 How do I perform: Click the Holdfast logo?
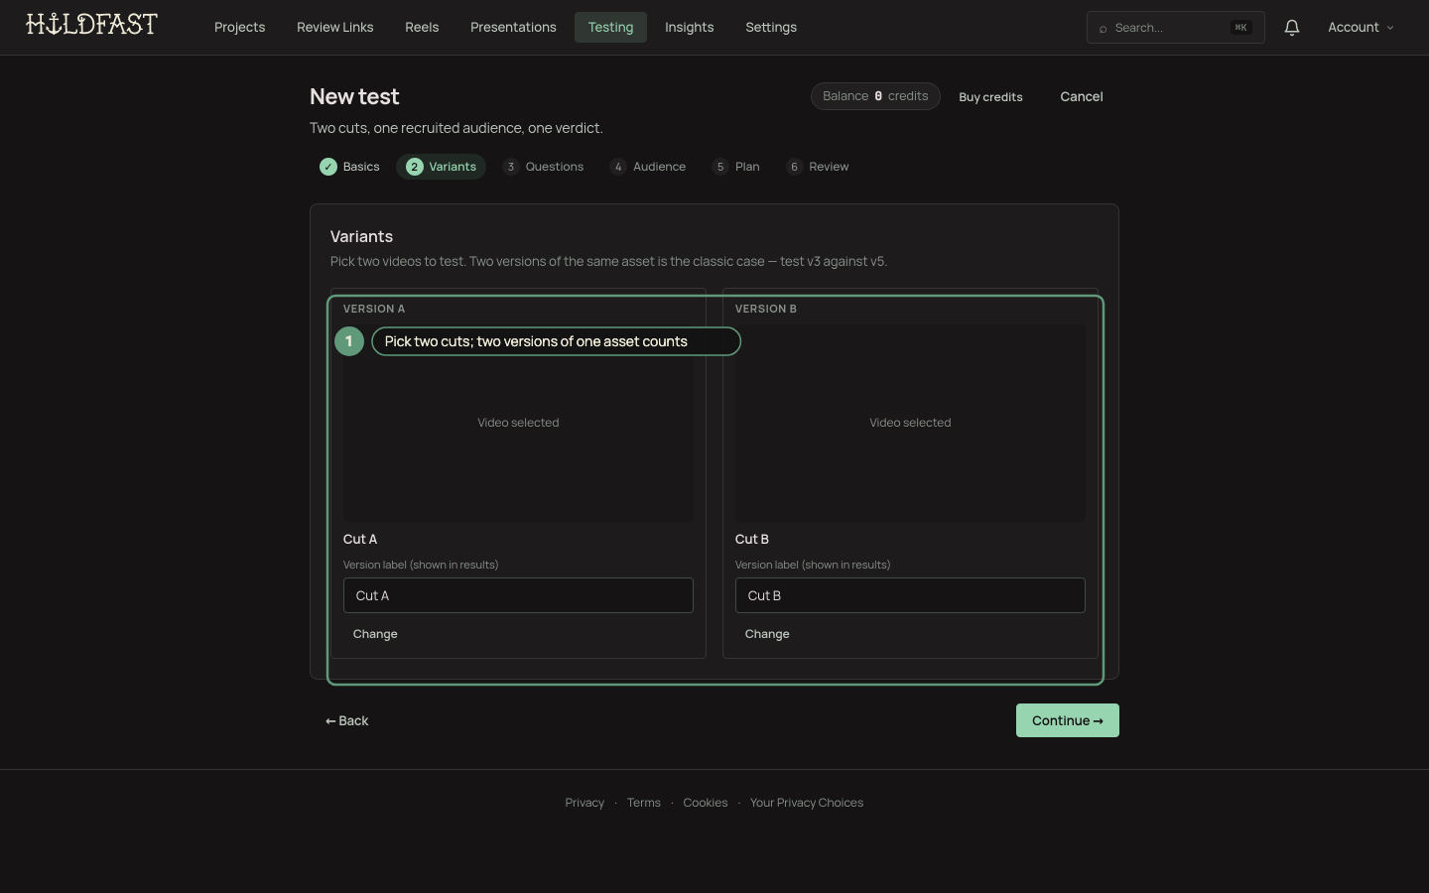click(x=91, y=25)
